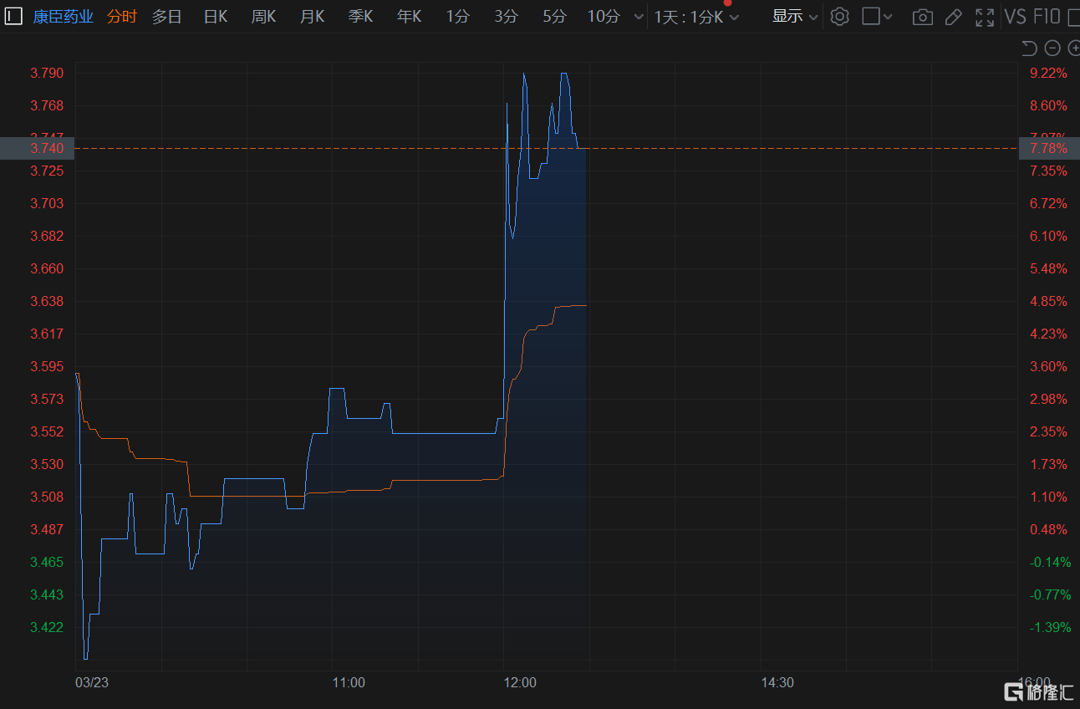Switch to the 季K tab

pos(360,17)
